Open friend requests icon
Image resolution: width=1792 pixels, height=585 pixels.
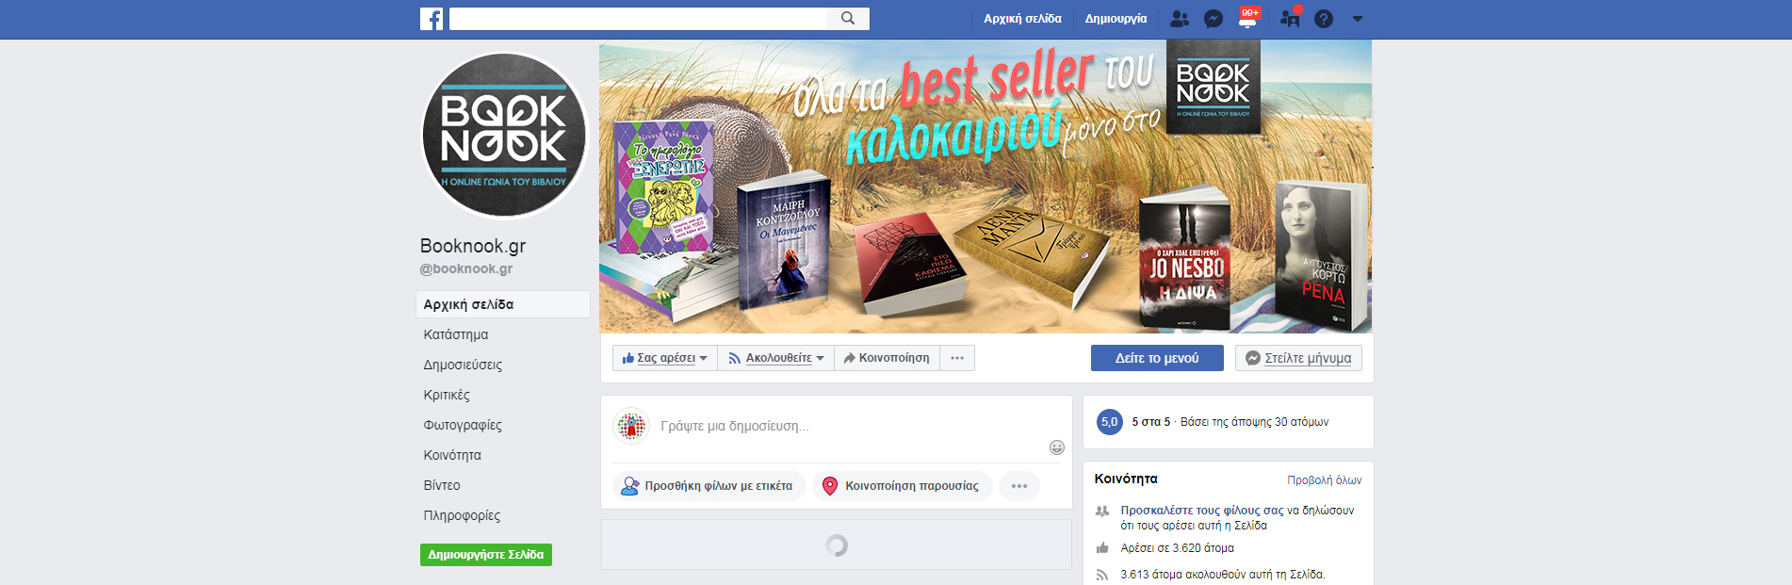(x=1179, y=19)
